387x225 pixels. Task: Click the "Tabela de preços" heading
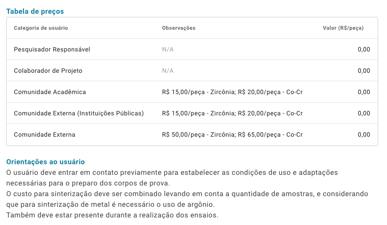tap(35, 12)
